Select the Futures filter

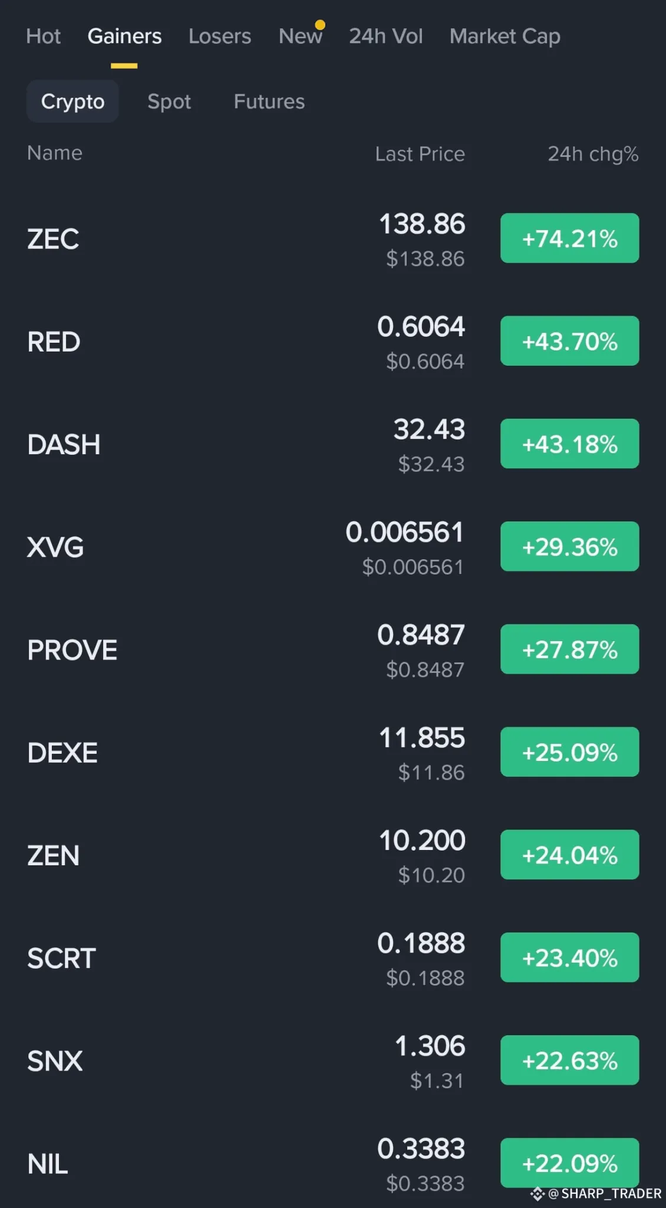[269, 101]
